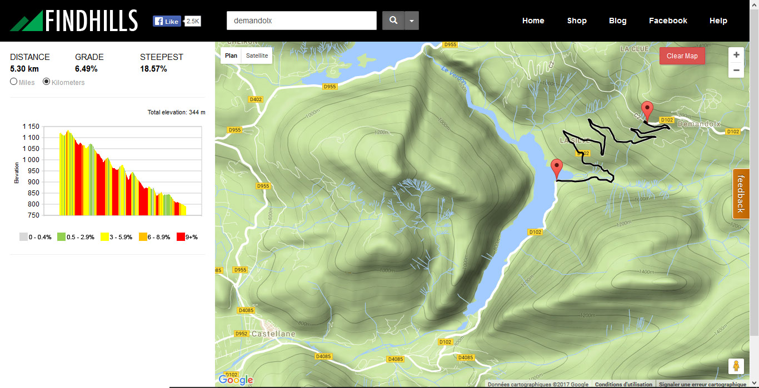Click the Street View pegman icon
The width and height of the screenshot is (759, 388).
click(736, 366)
